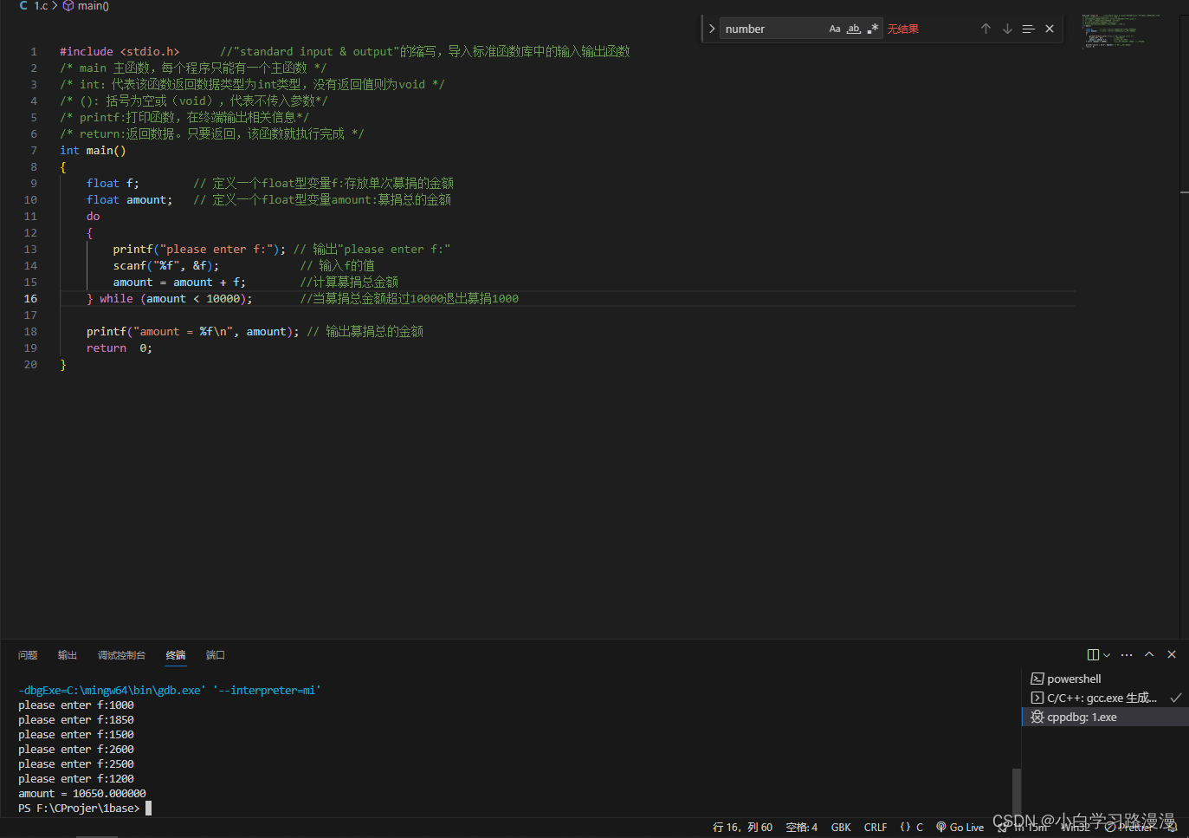Click the 行 16, 列 60 status item

point(742,828)
